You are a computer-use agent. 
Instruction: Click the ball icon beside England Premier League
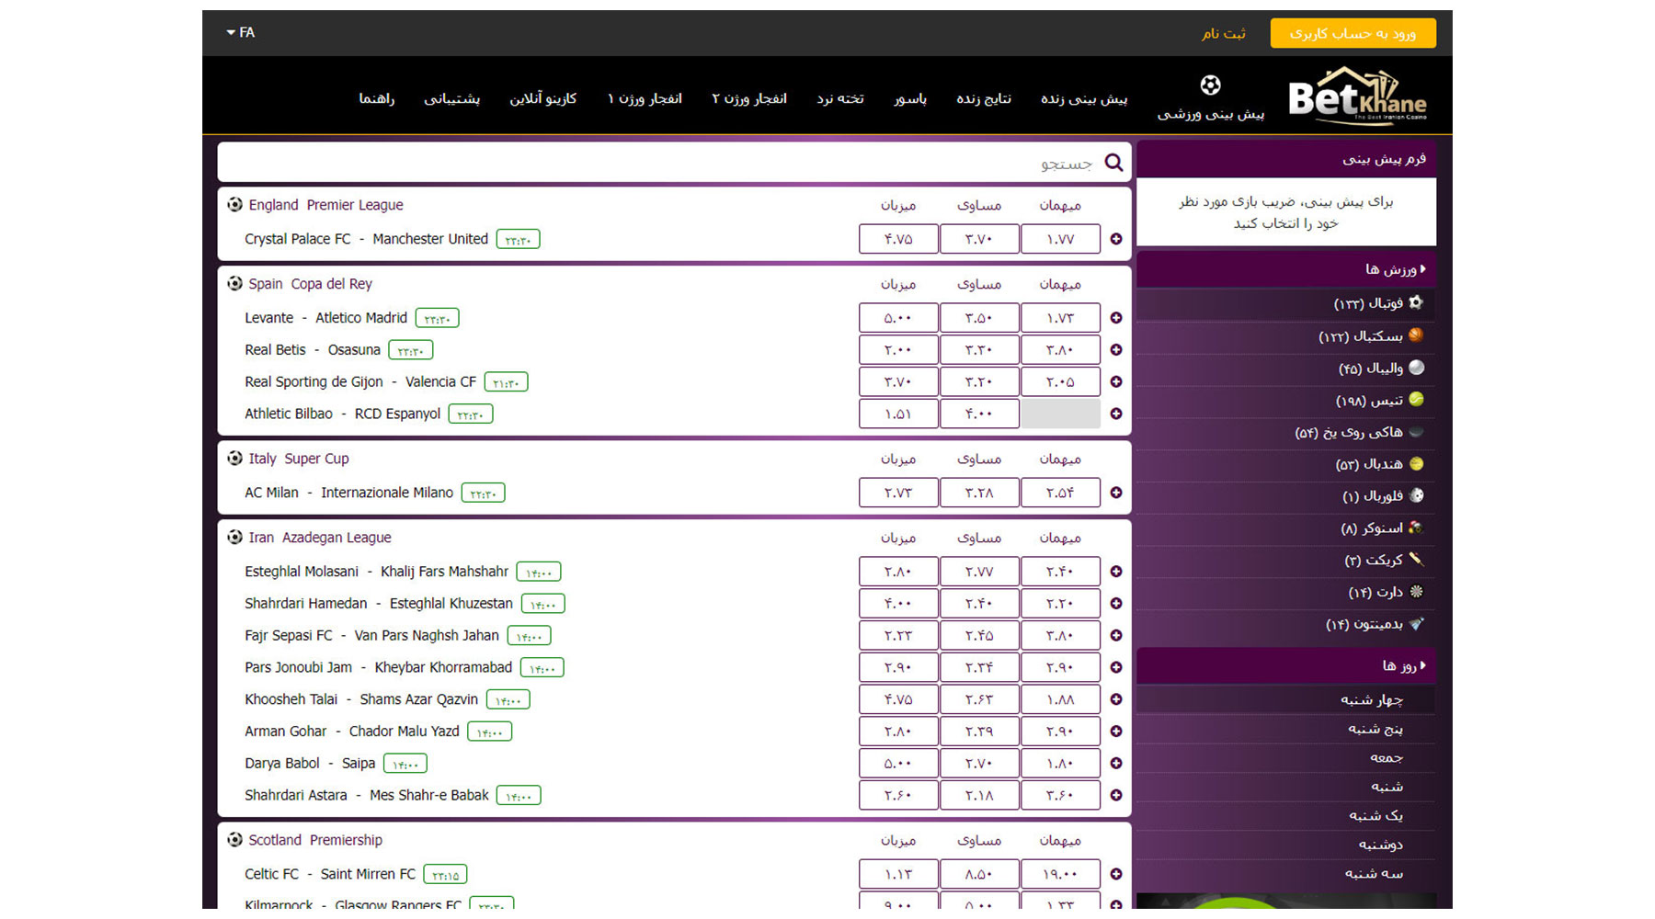coord(234,205)
